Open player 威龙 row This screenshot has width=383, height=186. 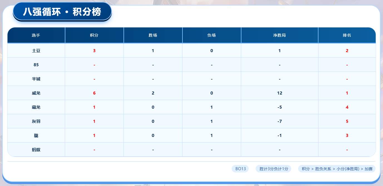click(x=36, y=93)
